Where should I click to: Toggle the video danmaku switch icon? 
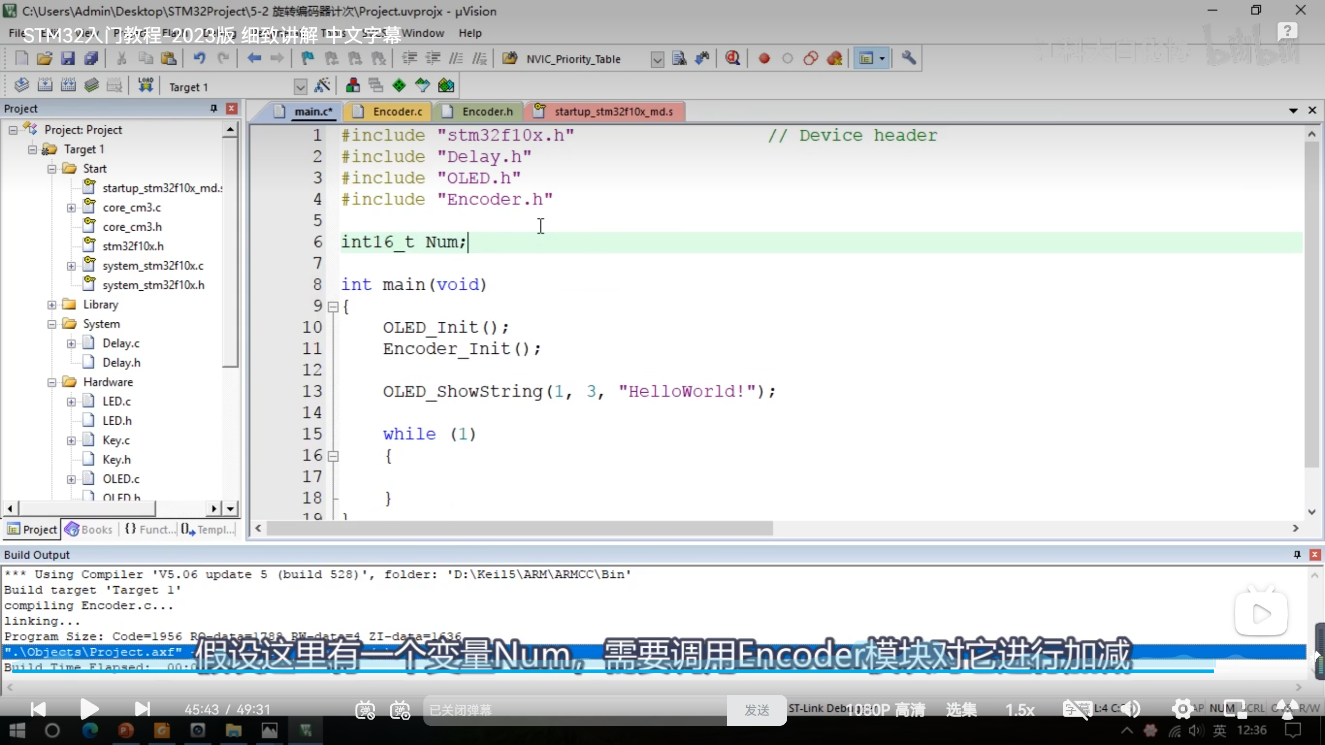tap(365, 710)
